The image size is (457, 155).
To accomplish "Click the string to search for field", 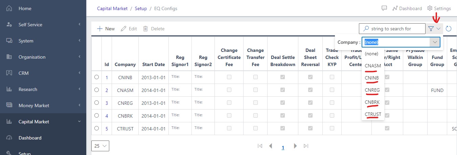I will coord(392,29).
